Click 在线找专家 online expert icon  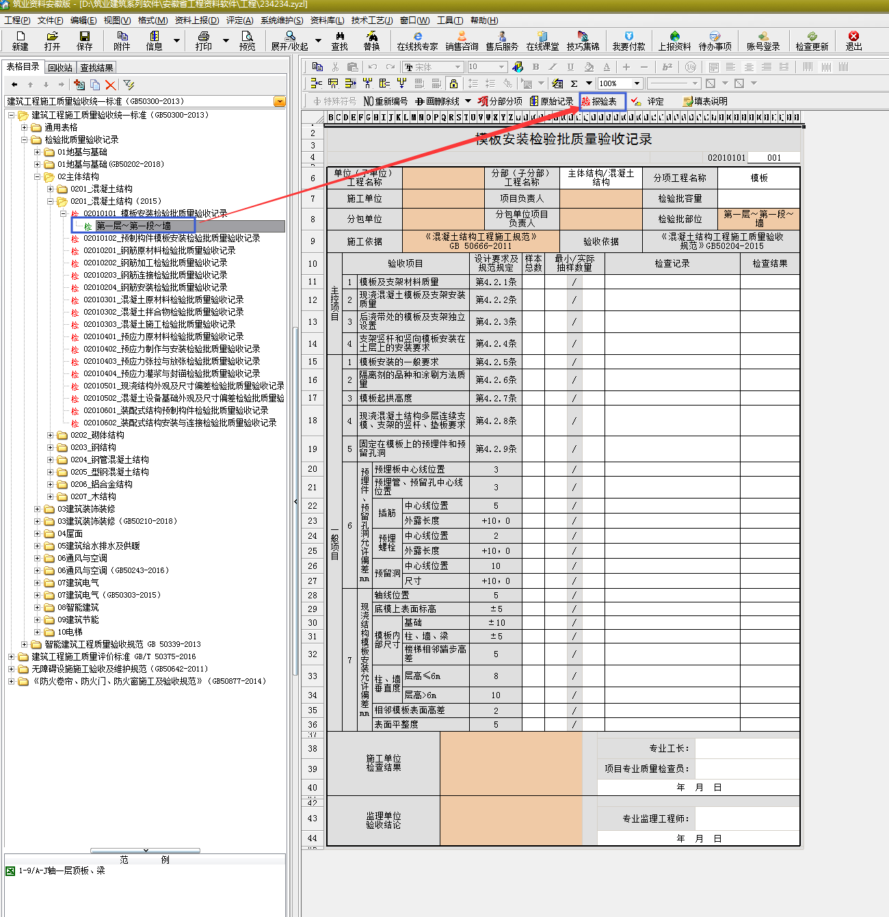417,41
